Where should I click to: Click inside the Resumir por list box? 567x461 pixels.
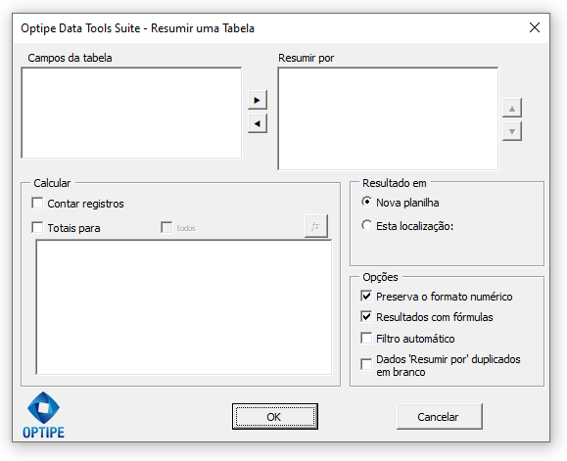coord(388,118)
